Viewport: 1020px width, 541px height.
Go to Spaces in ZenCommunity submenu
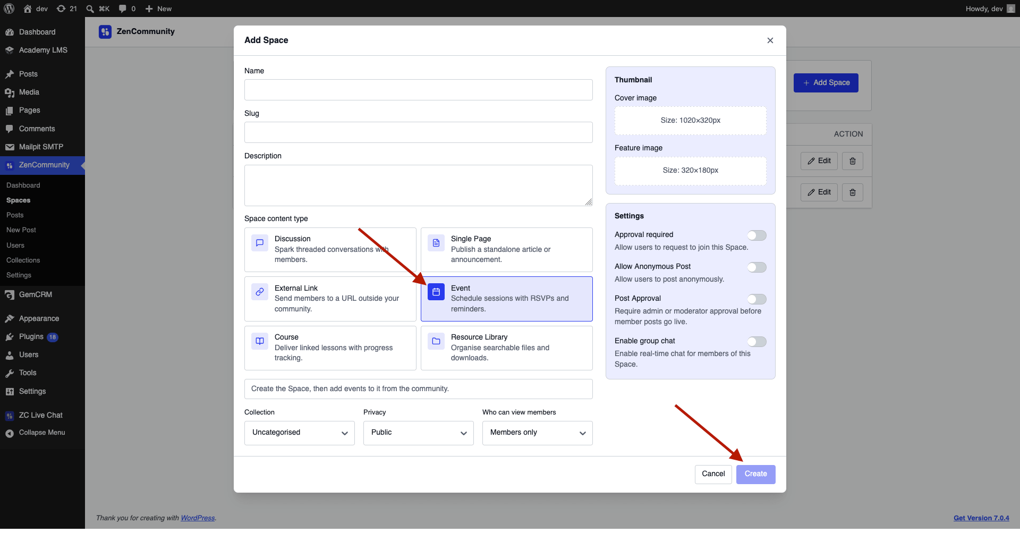tap(19, 200)
